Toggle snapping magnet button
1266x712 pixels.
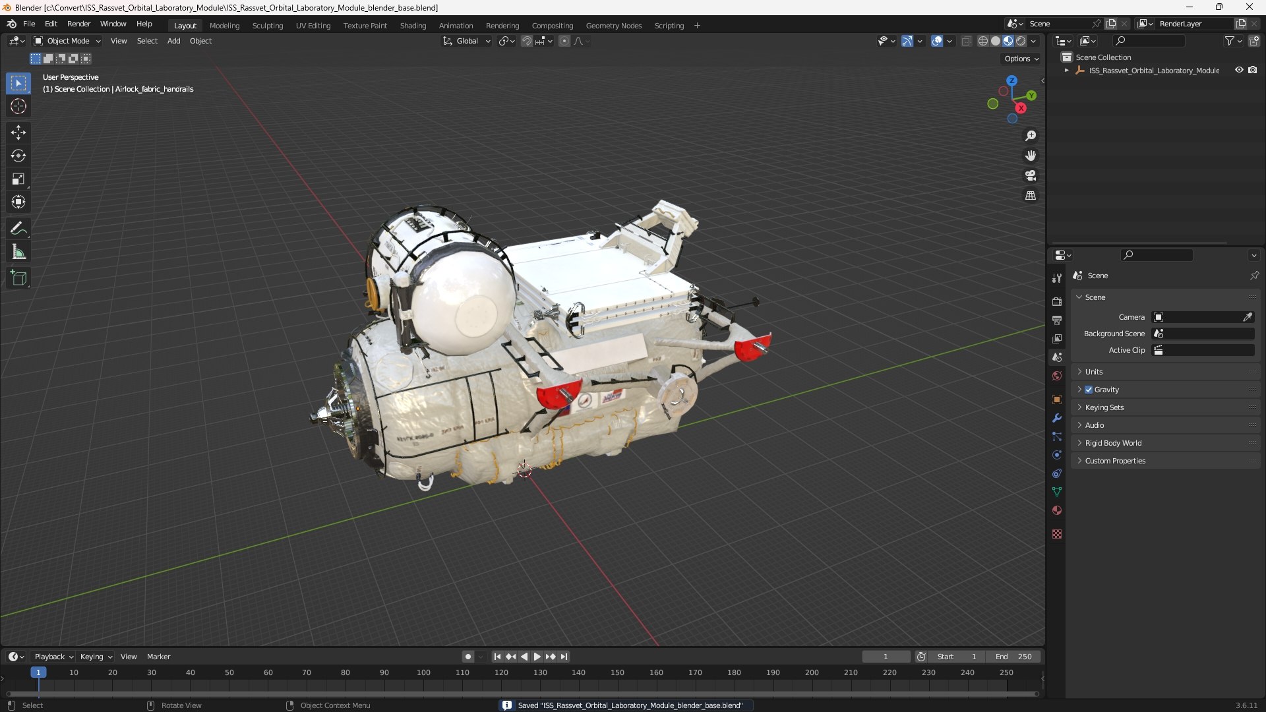pyautogui.click(x=526, y=41)
